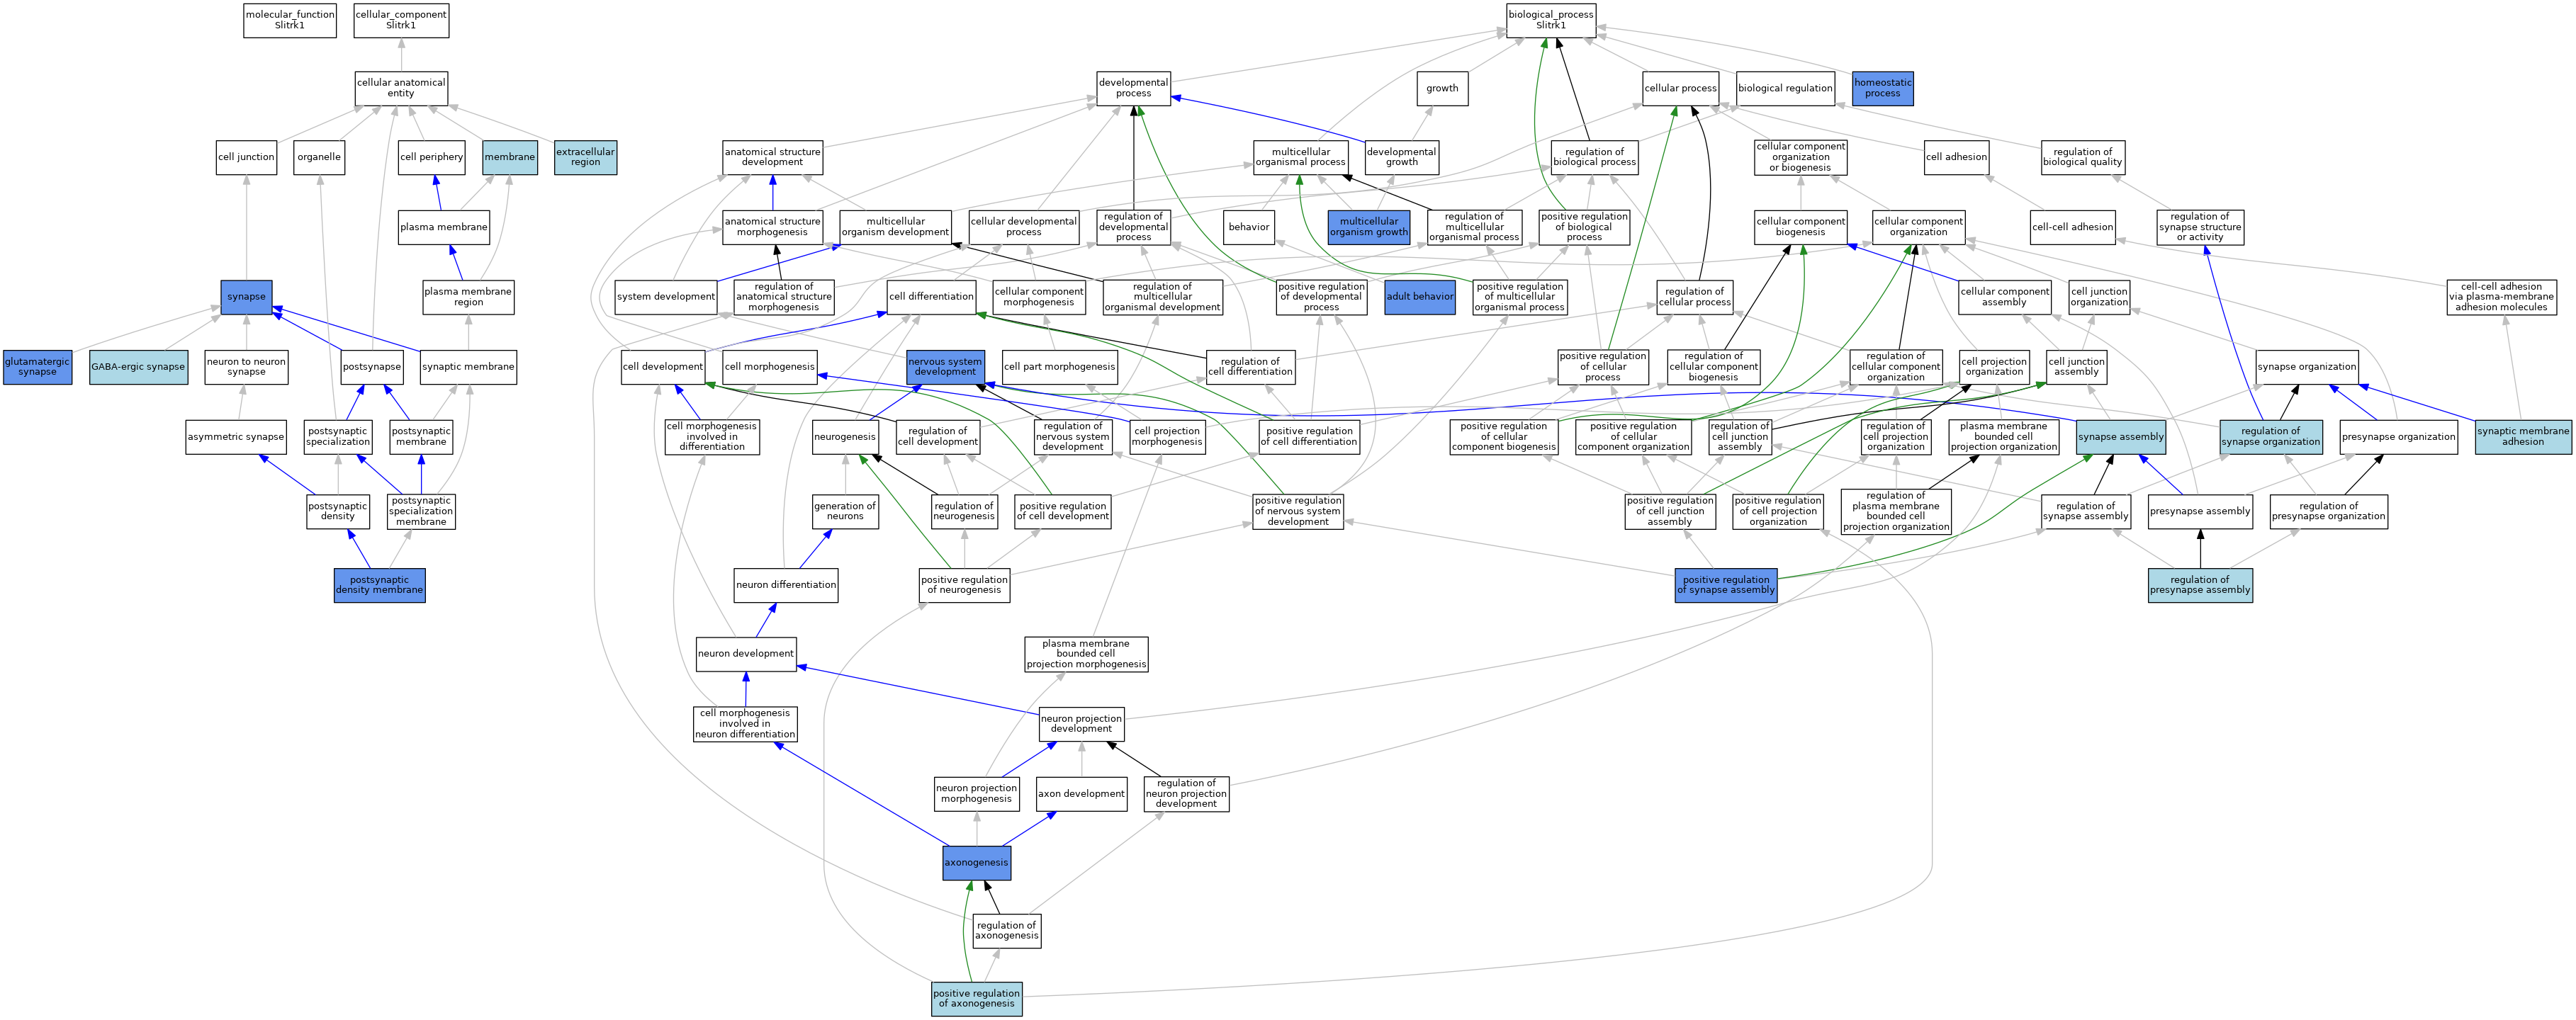
Task: Select the 'synapse organization' node
Action: pyautogui.click(x=2306, y=367)
